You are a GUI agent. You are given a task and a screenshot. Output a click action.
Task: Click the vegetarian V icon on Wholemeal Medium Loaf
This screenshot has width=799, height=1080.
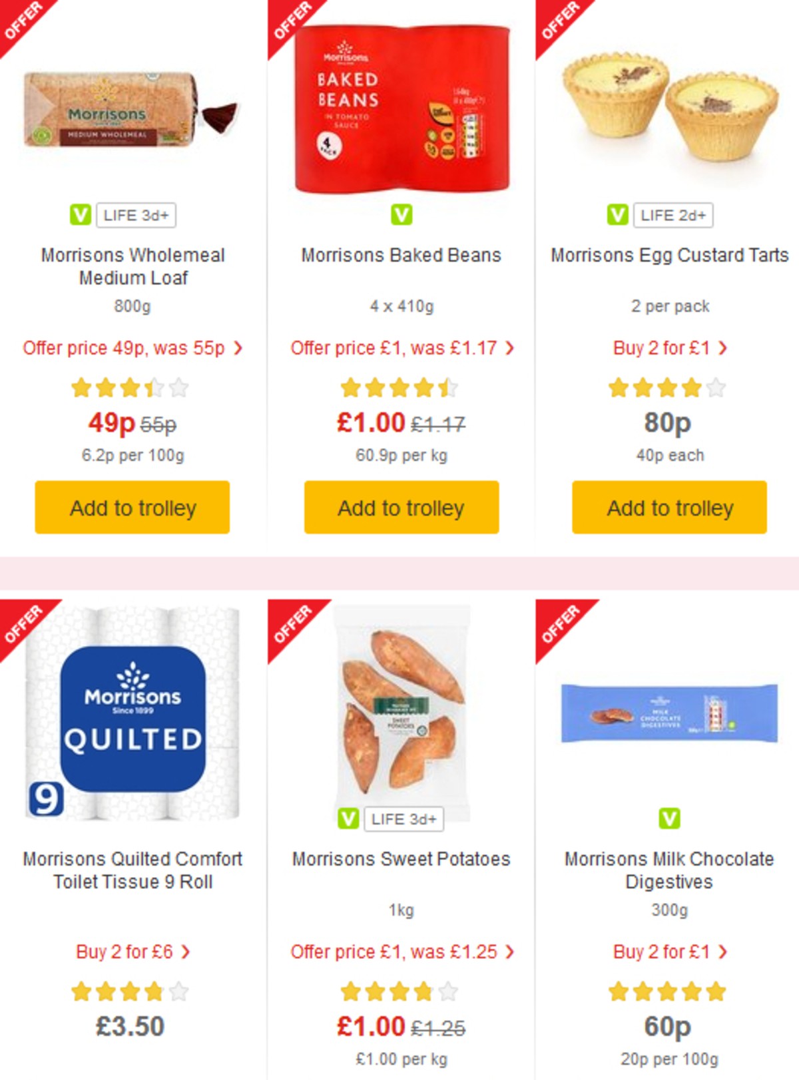pos(81,215)
